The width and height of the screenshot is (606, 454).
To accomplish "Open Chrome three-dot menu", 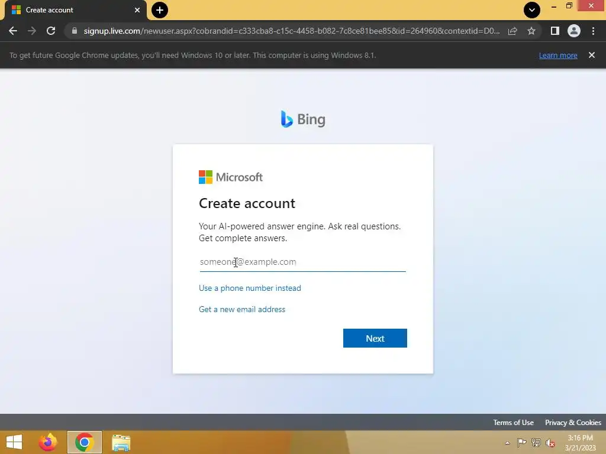I will coord(593,31).
